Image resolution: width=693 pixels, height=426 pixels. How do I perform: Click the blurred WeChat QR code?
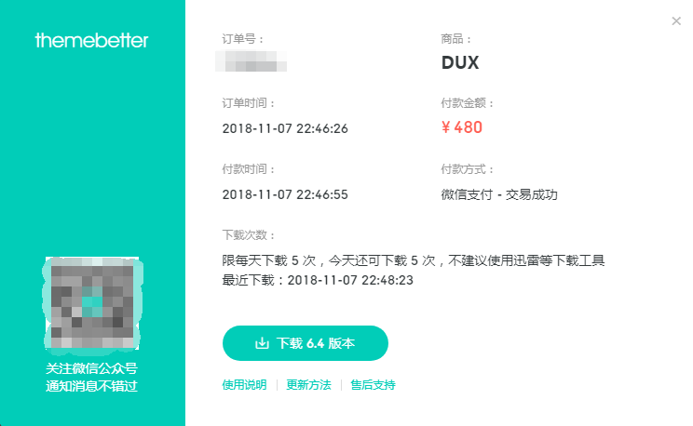pos(92,303)
